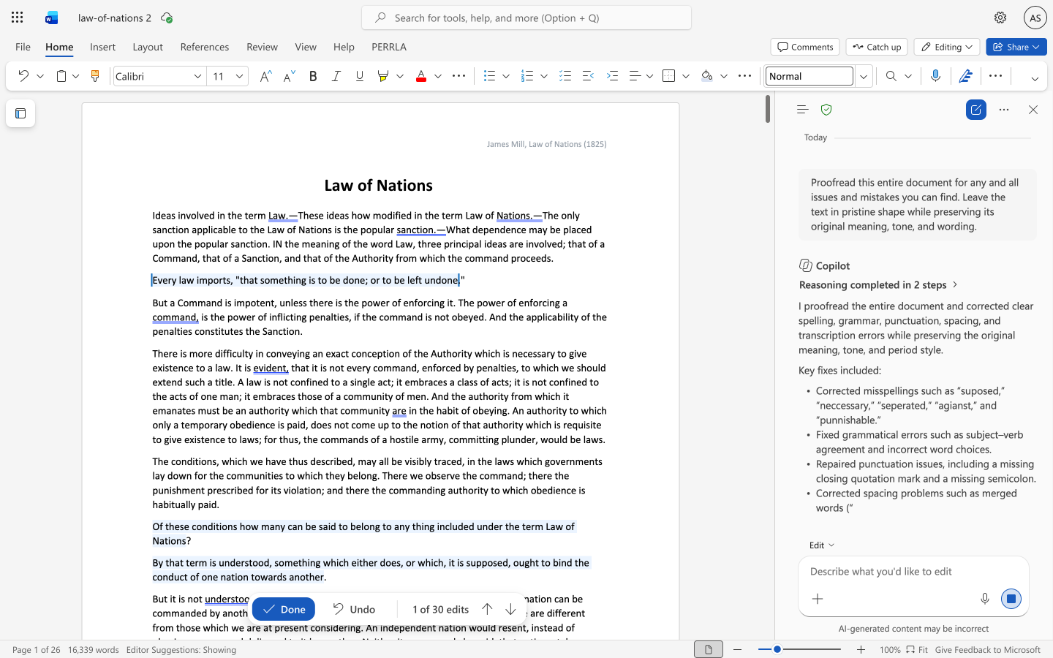Screen dimensions: 1053x658
Task: Open the navigation pane icon at document left
Action: (x=20, y=113)
